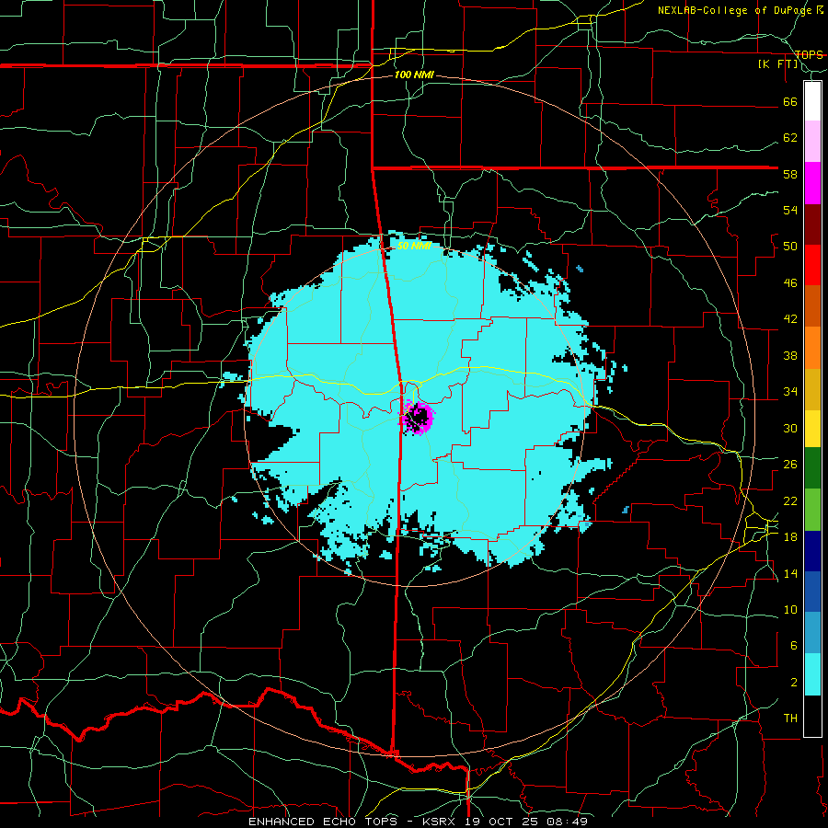Click the legend value 18
The width and height of the screenshot is (828, 828).
point(790,537)
